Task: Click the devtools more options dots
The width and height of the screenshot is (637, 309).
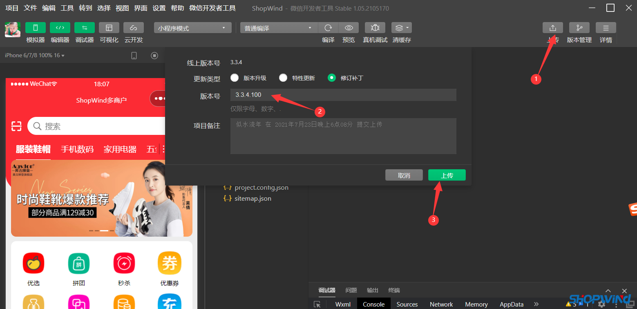Action: tap(616, 304)
